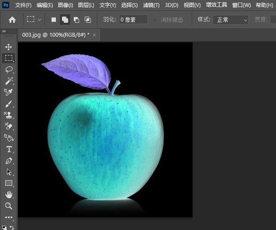Select the Path Selection arrow tool

click(x=9, y=172)
